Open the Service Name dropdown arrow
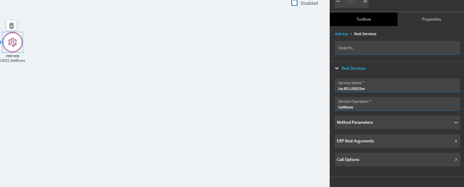 [455, 86]
